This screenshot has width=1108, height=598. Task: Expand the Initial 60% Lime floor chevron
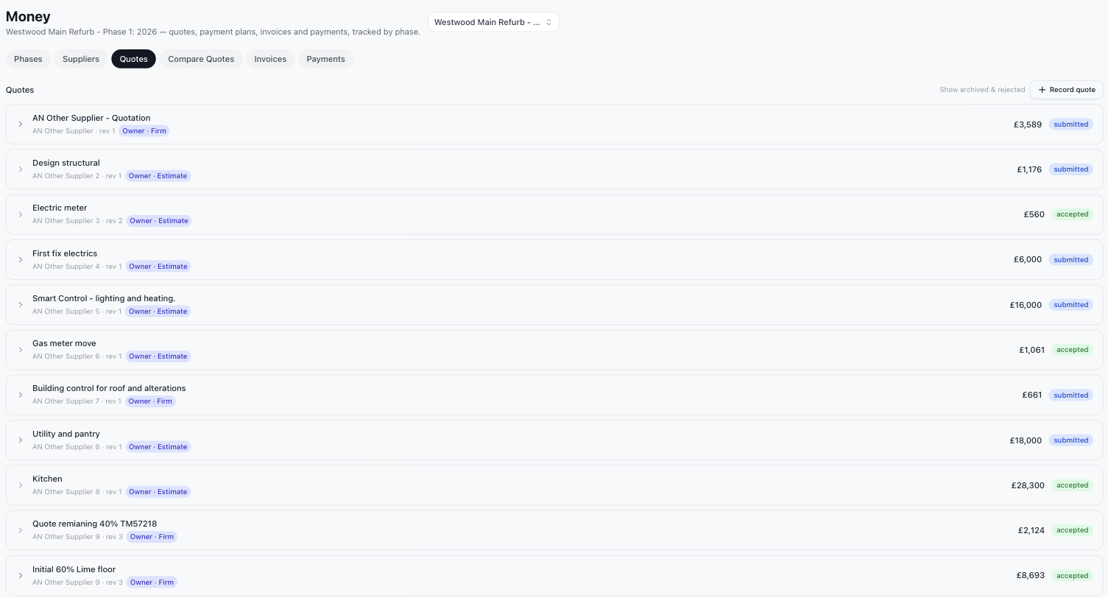(x=21, y=576)
